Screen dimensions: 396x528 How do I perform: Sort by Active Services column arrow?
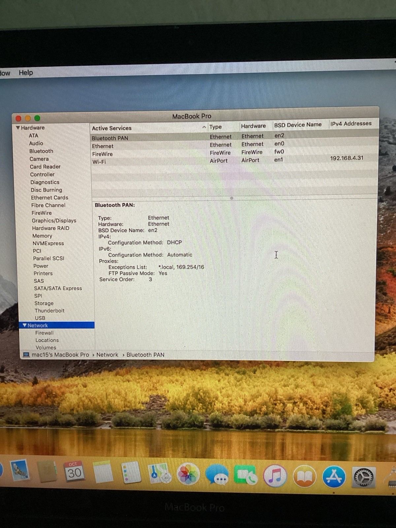click(204, 127)
